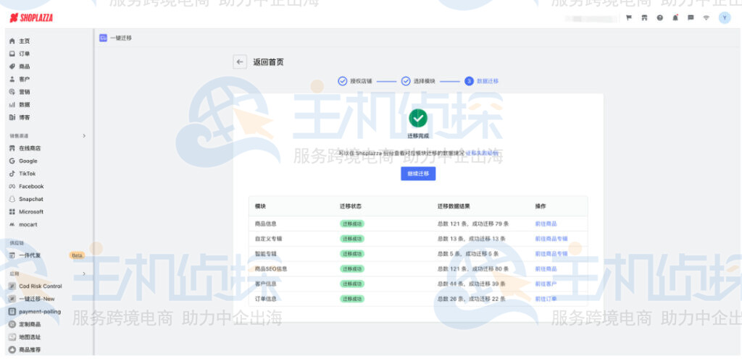Open 前往商品 link in 商品SEO信息 row
Screen dimensions: 742x361
point(546,269)
